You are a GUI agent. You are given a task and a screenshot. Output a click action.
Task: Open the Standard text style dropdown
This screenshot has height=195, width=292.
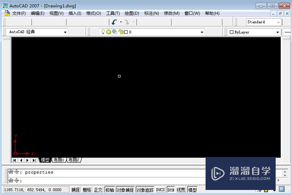(278, 22)
